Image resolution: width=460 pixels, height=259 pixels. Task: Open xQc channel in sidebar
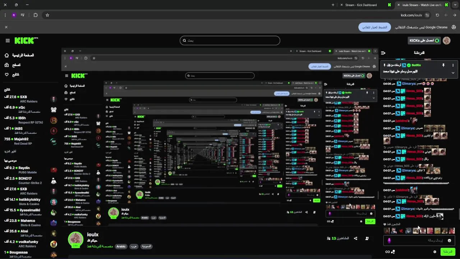[x=31, y=109]
